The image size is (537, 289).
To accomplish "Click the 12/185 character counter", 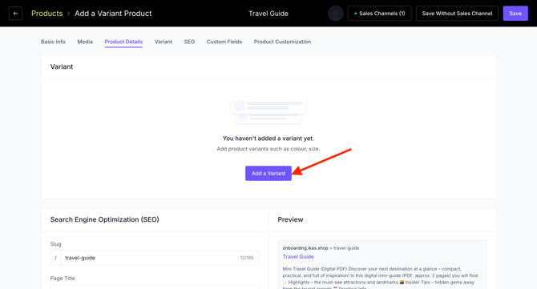I will coord(247,258).
